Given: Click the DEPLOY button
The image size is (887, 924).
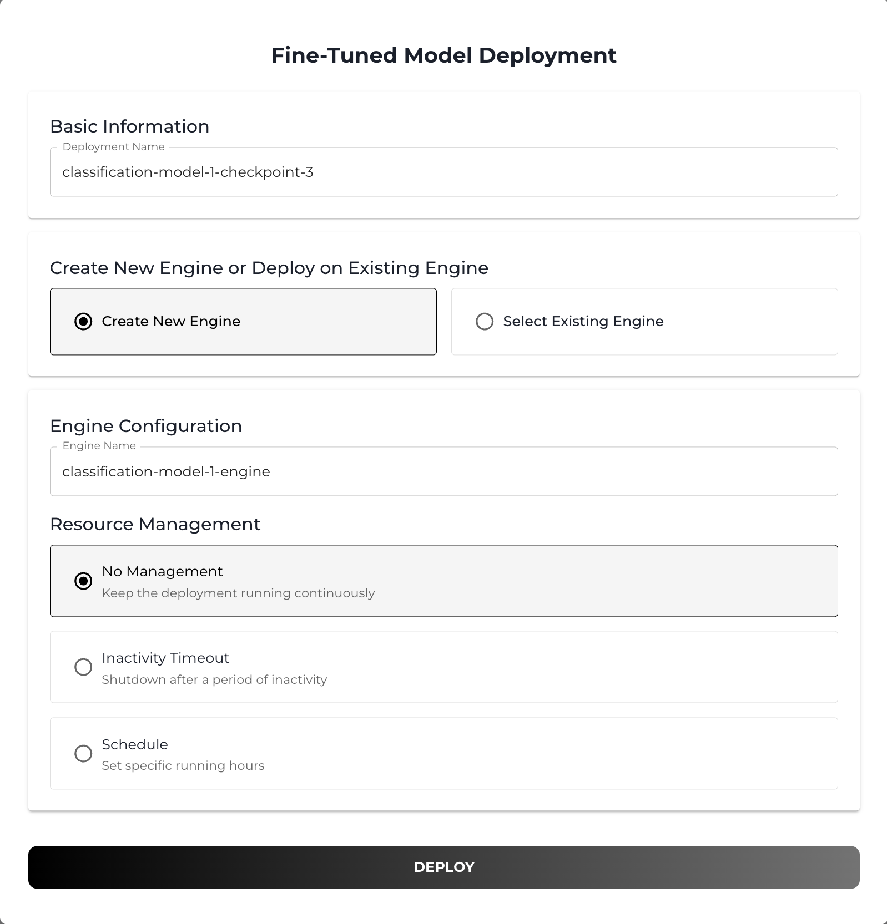Looking at the screenshot, I should (x=443, y=867).
